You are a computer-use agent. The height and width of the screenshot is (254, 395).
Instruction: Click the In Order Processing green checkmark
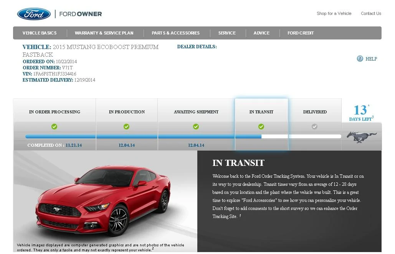tap(54, 126)
